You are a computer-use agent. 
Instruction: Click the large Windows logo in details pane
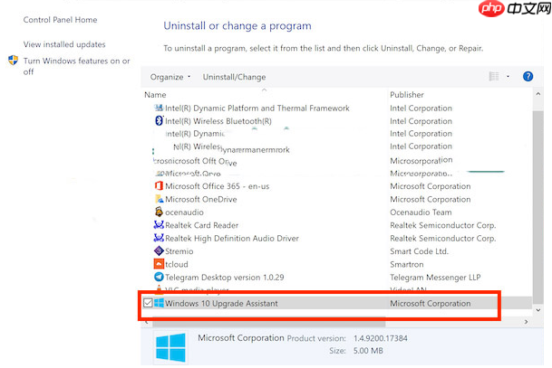tap(170, 347)
